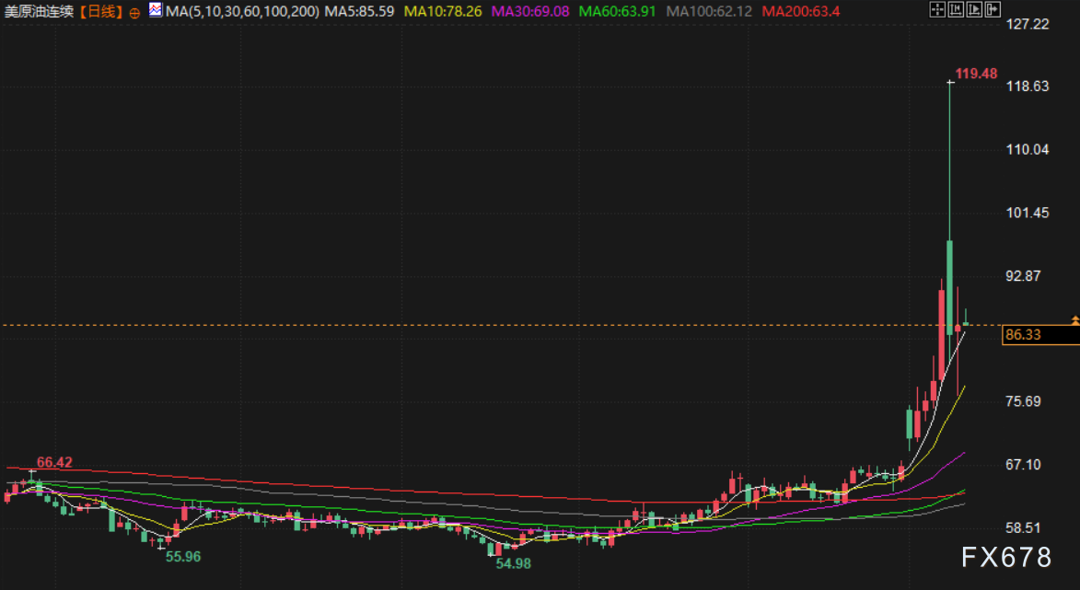The image size is (1080, 590).
Task: Click the orange double-arrow price marker icon
Action: [x=1074, y=319]
